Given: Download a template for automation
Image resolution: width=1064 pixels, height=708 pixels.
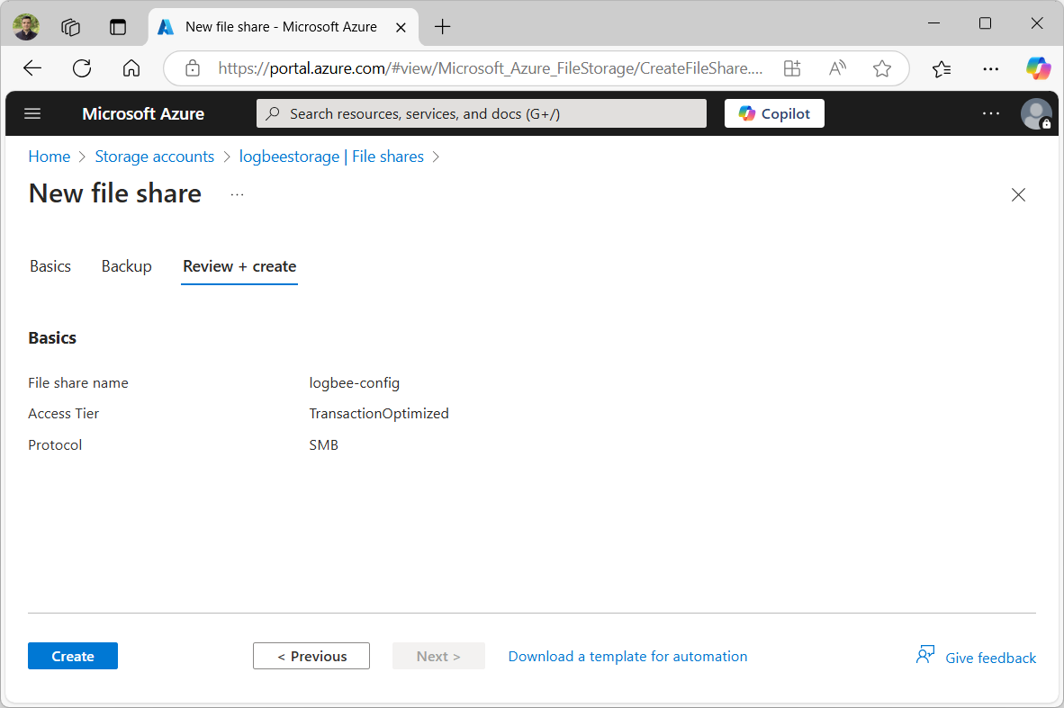Looking at the screenshot, I should (x=627, y=656).
